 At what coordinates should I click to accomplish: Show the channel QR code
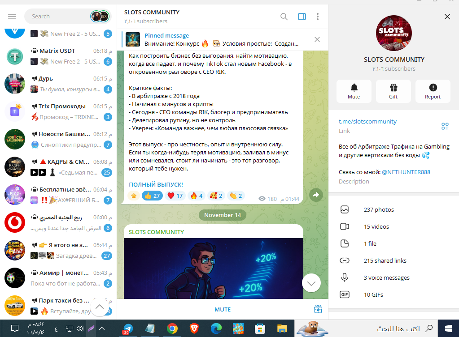pos(445,126)
